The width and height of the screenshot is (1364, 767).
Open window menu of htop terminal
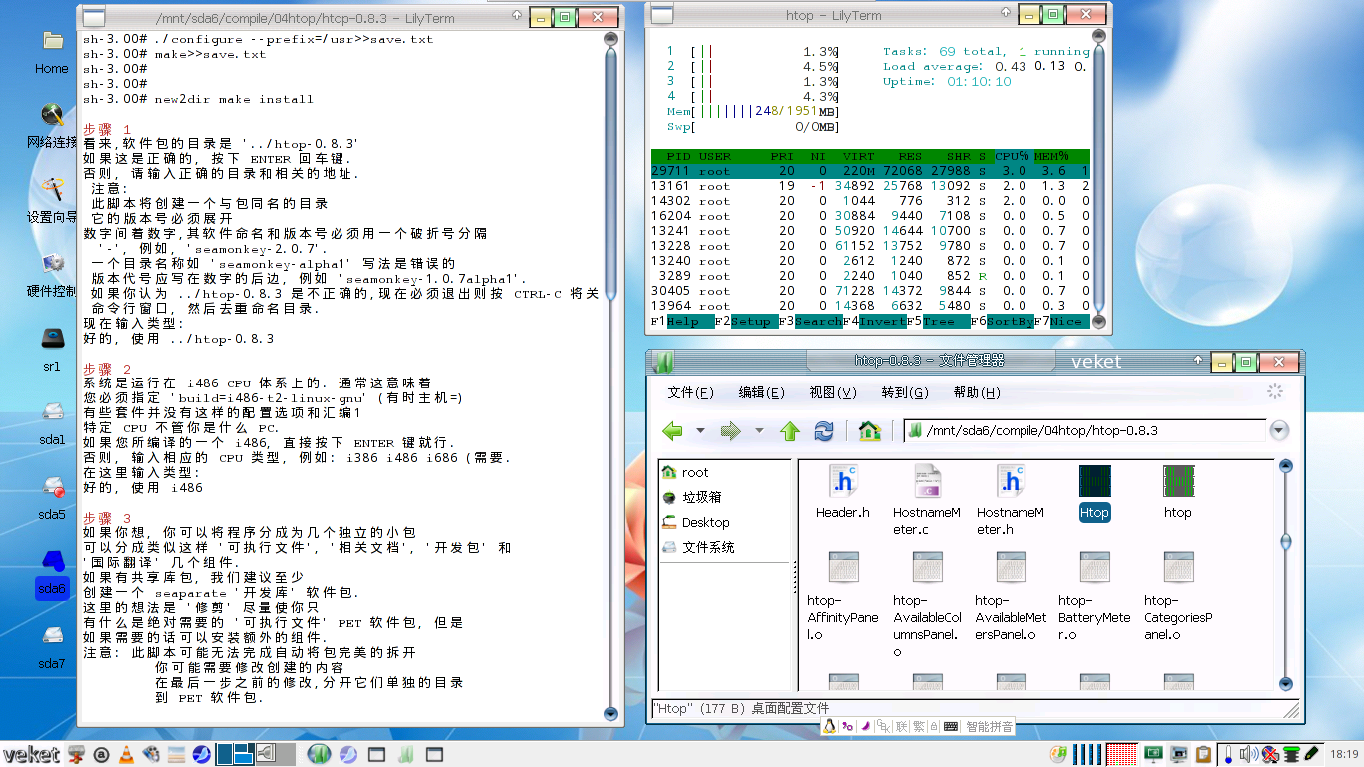click(x=661, y=15)
